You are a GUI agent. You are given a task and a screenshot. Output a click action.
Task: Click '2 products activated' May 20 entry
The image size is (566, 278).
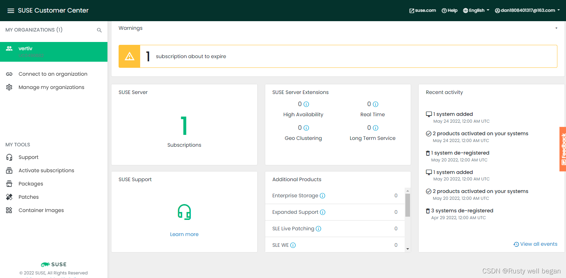[x=480, y=191]
